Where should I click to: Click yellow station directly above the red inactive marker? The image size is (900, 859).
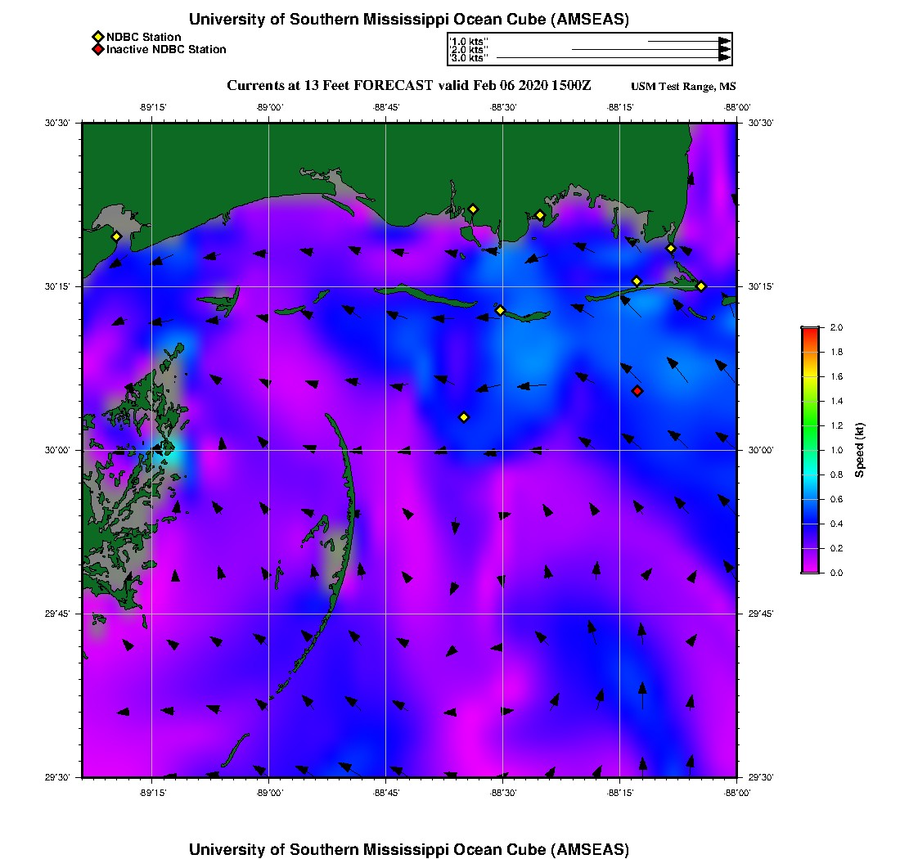pos(637,281)
